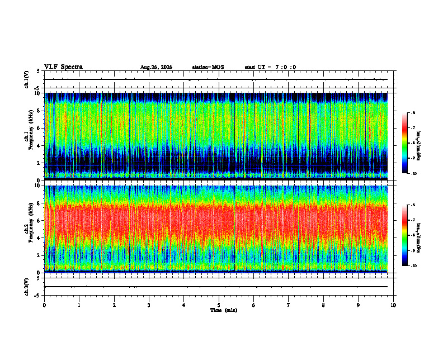Click the "Time (min)" x-axis label

click(224, 310)
